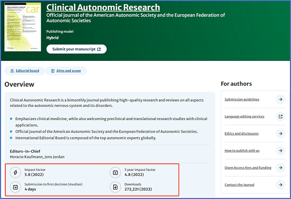Image resolution: width=291 pixels, height=199 pixels.
Task: Click the people icon beside Editorial board
Action: pyautogui.click(x=12, y=71)
